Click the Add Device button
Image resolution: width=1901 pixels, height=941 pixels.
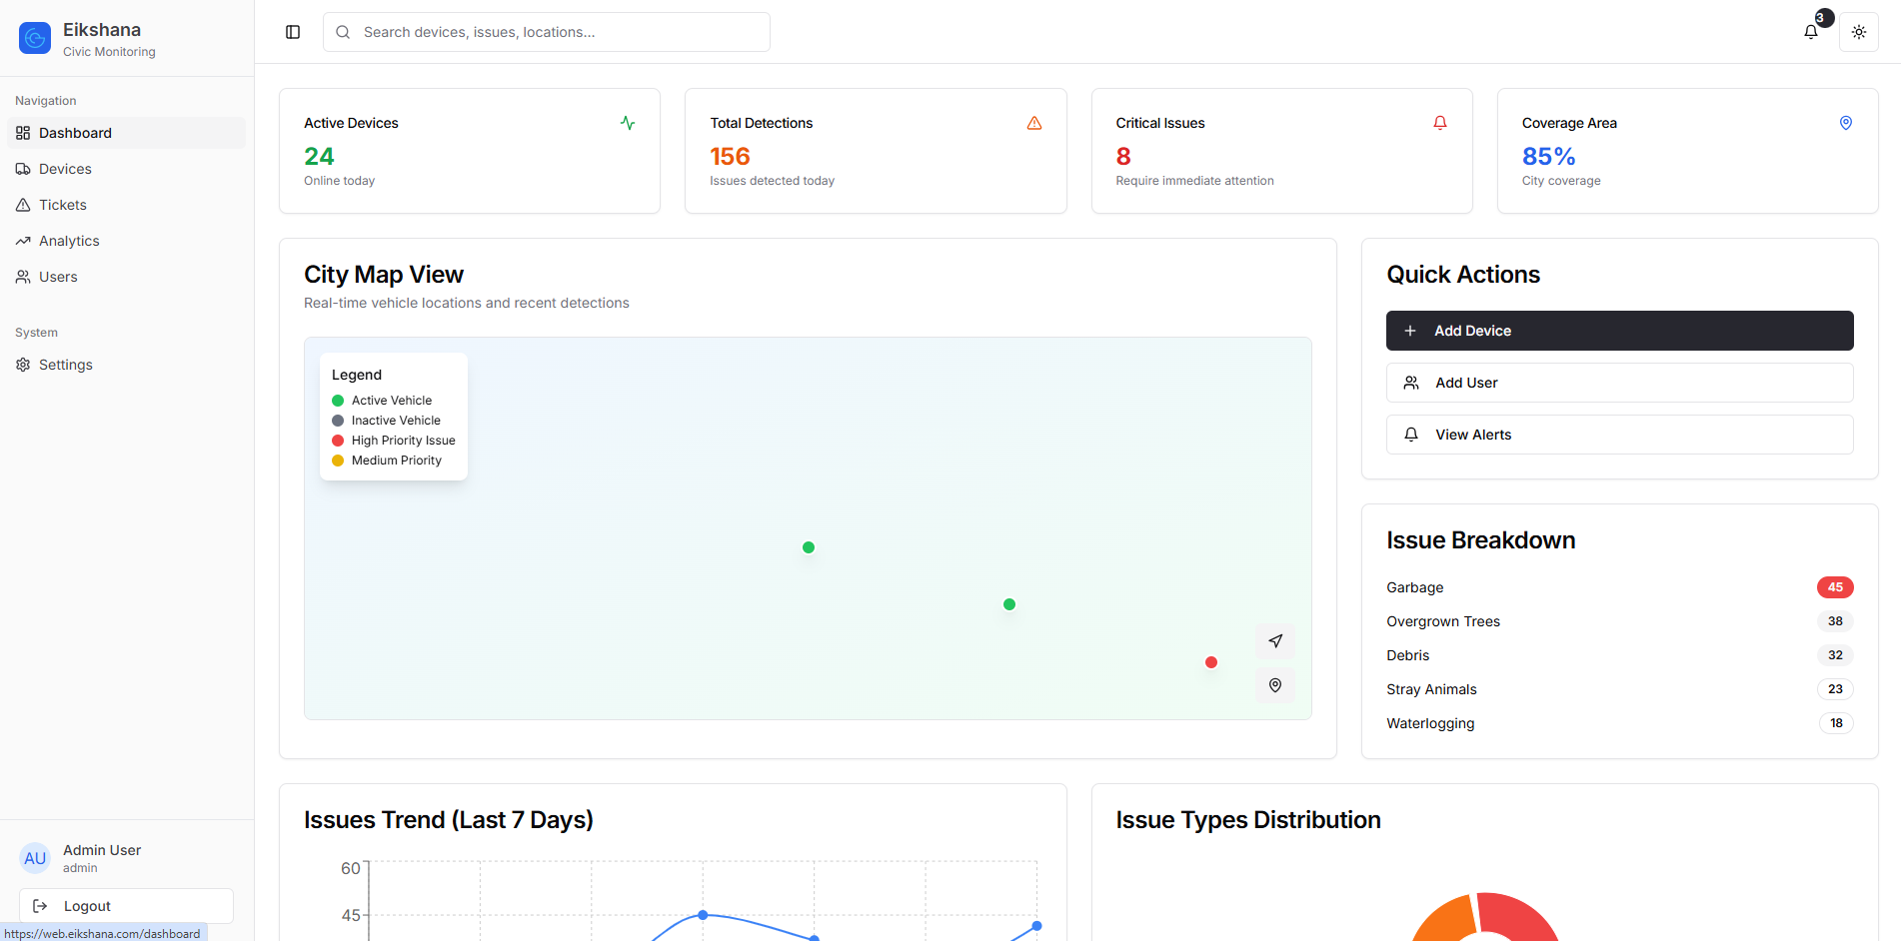point(1619,331)
